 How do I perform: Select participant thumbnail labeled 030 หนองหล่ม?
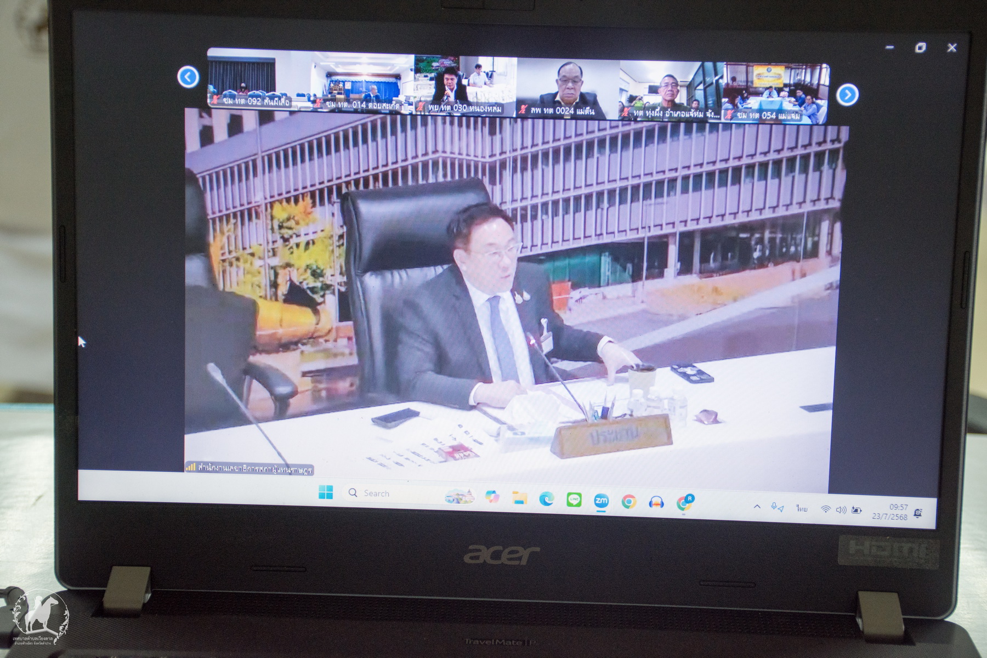pos(465,85)
